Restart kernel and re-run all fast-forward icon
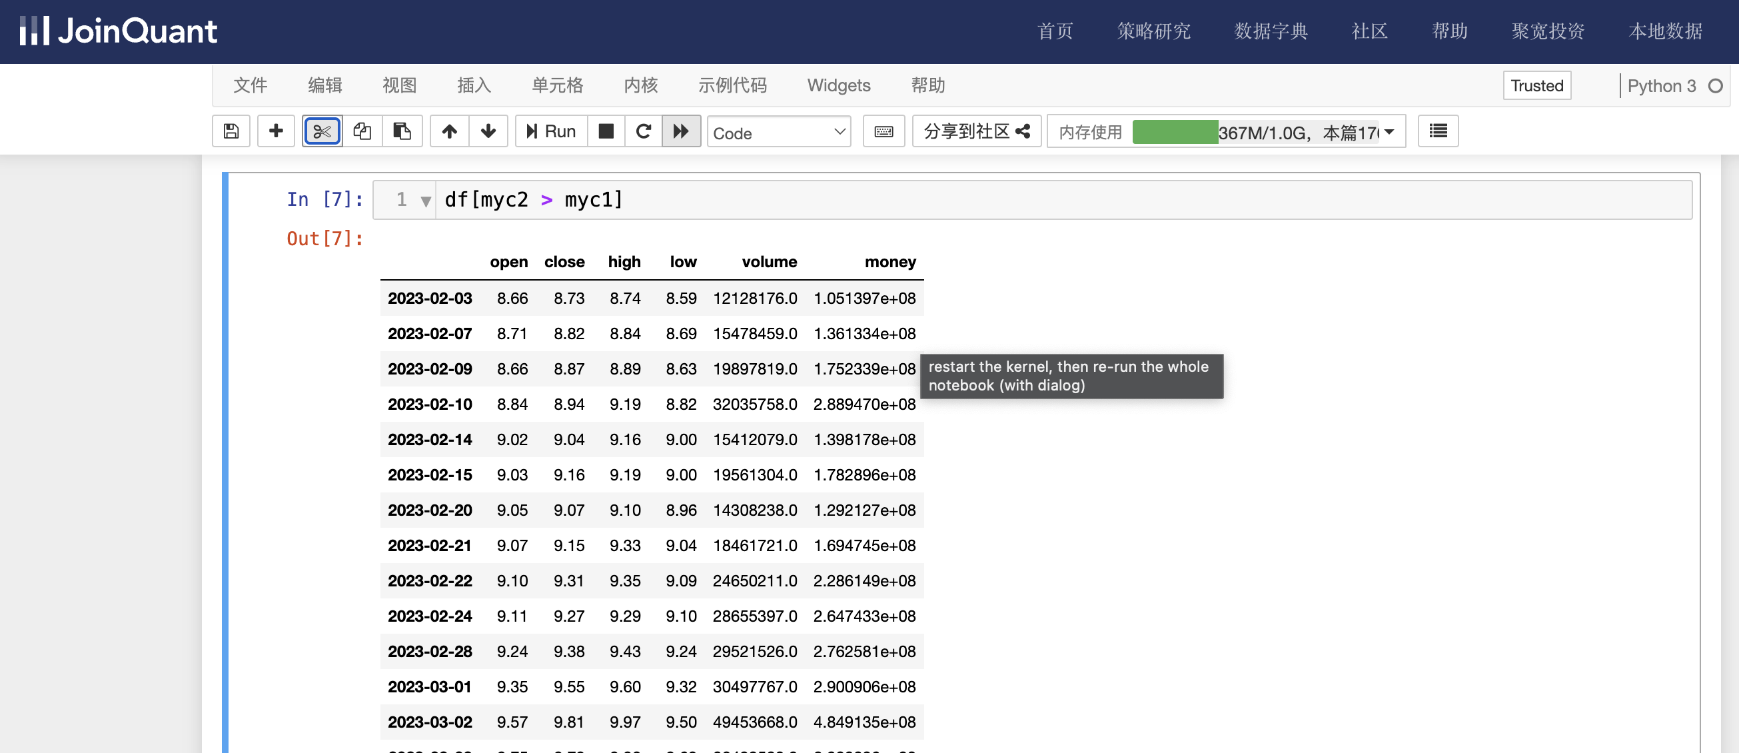 coord(680,131)
